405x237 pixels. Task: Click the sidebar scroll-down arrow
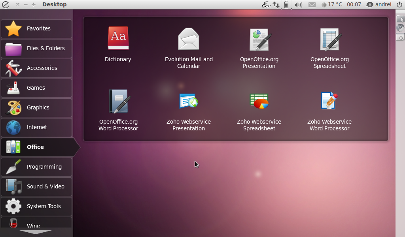point(36,232)
